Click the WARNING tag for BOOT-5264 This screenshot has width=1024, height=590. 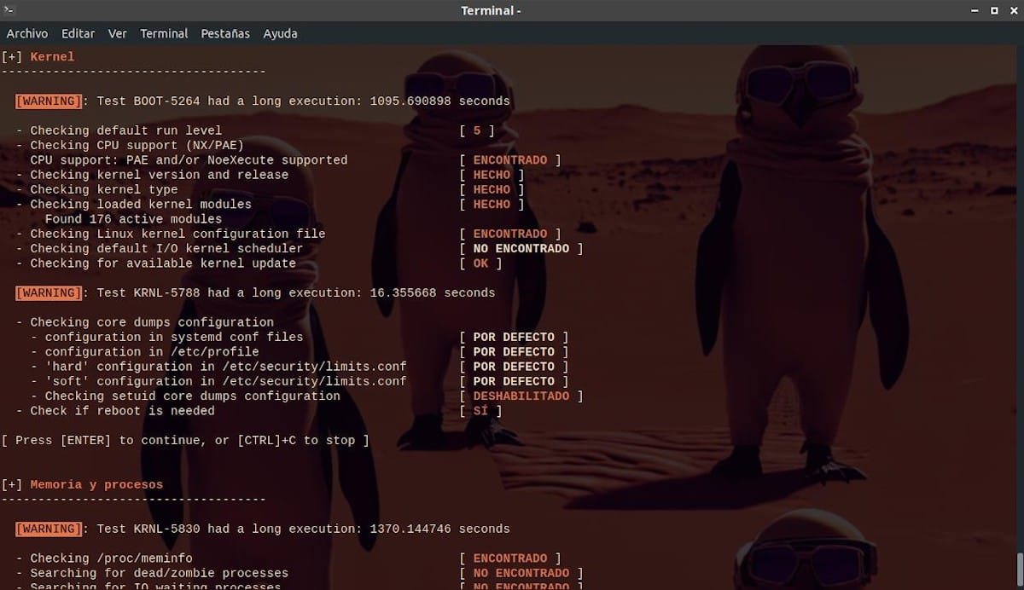[x=49, y=101]
